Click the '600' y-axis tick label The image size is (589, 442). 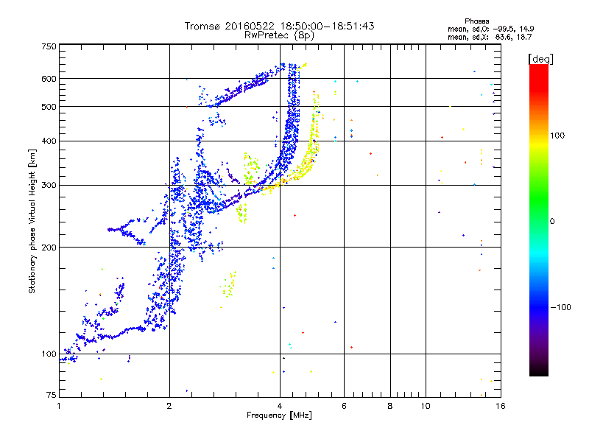[x=49, y=79]
